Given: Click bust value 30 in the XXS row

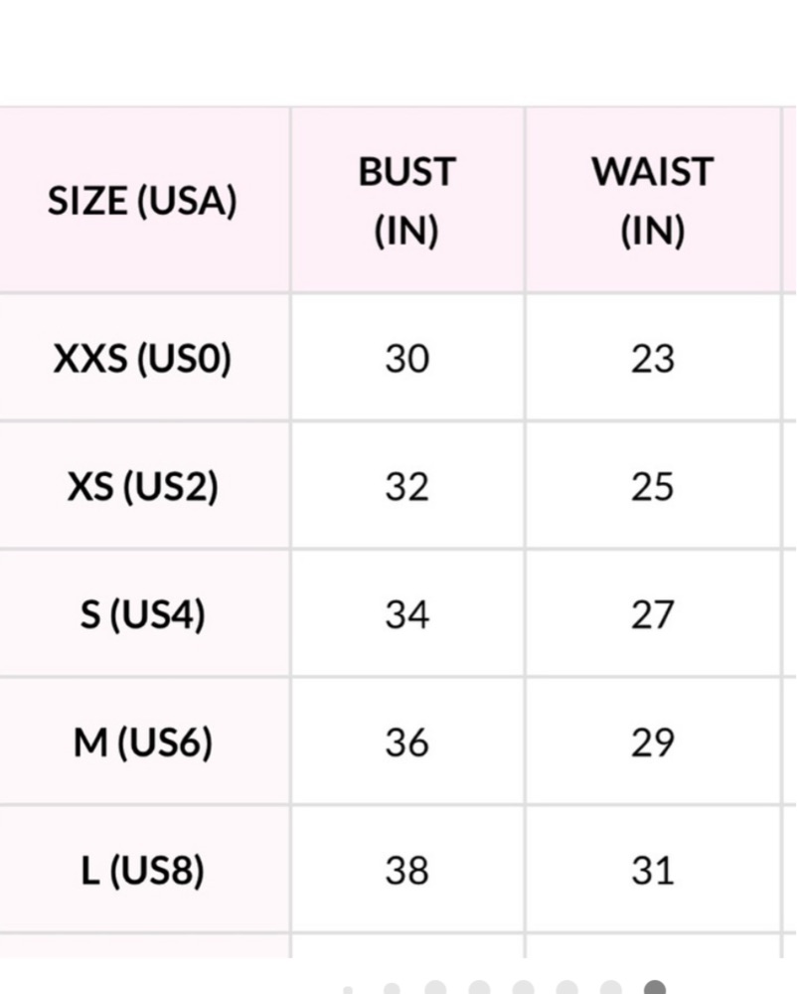Looking at the screenshot, I should [x=407, y=359].
